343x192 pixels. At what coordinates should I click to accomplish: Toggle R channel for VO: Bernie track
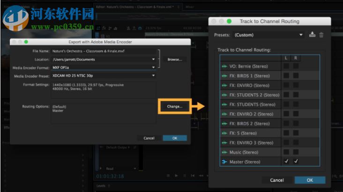coord(296,66)
